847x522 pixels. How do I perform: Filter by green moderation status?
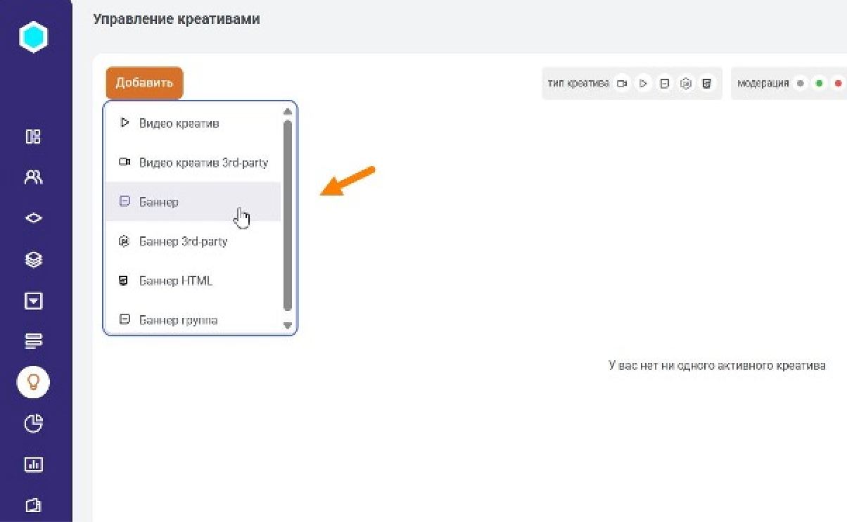pos(819,84)
